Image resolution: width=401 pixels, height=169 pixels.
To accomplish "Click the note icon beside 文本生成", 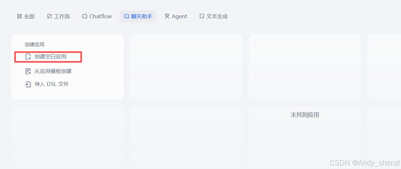I will (x=202, y=16).
